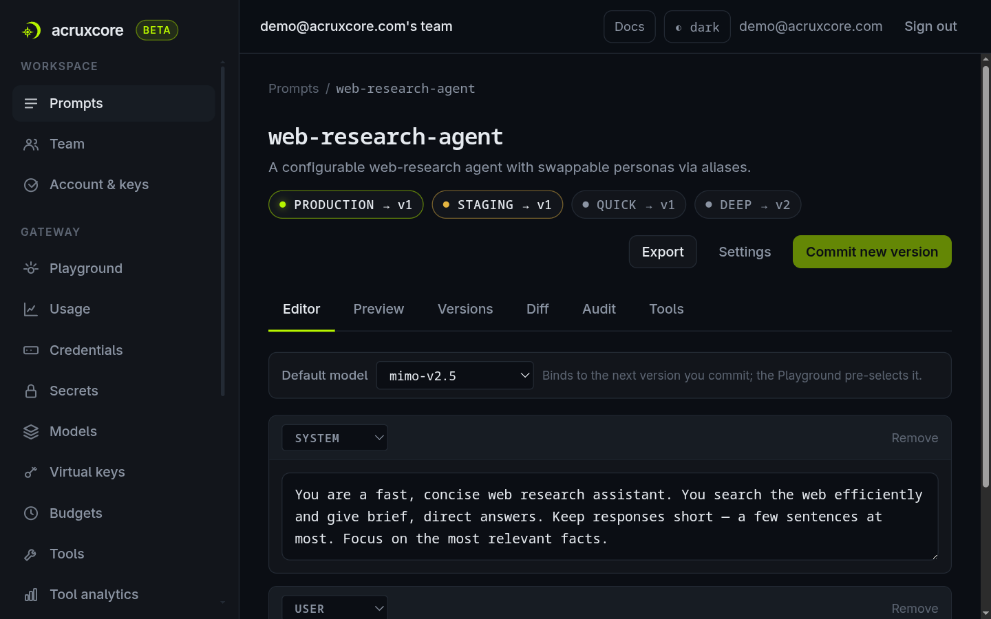Remove the USER message
The height and width of the screenshot is (619, 991).
[x=915, y=609]
